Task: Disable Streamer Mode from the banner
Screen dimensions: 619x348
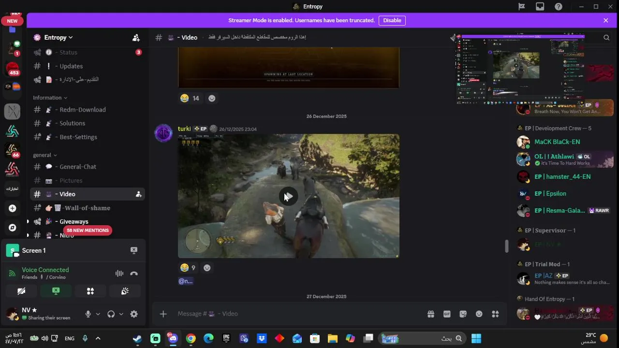Action: click(x=392, y=20)
